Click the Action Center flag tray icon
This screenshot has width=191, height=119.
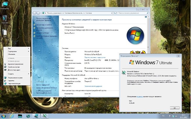170,116
